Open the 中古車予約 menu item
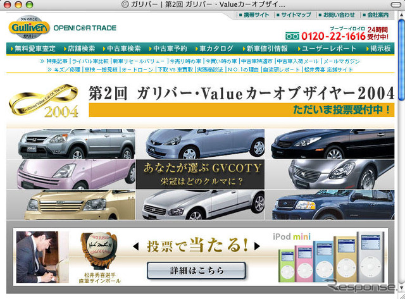This screenshot has width=405, height=299. [x=168, y=49]
